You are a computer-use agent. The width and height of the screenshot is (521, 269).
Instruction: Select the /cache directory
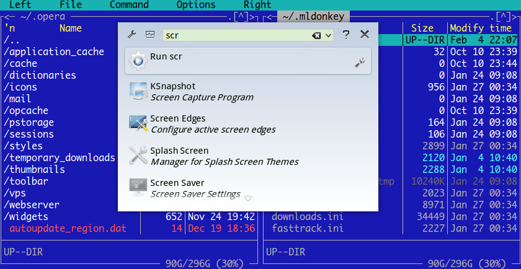pos(20,63)
